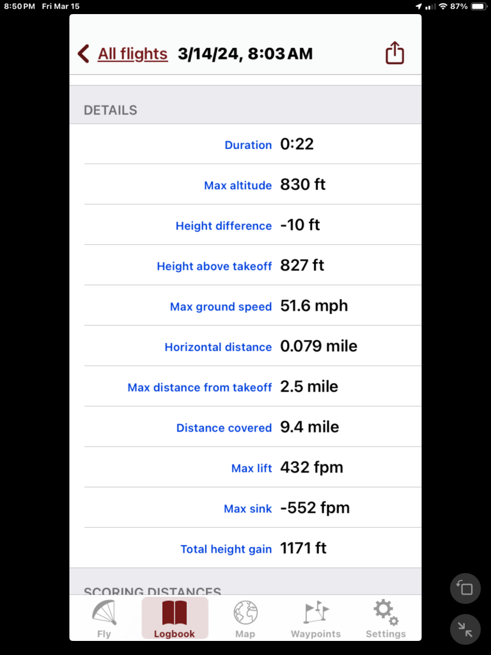Select the Horizontal distance row label
The height and width of the screenshot is (655, 491).
pyautogui.click(x=218, y=347)
